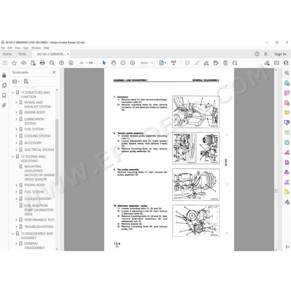
Task: Click the Print file icon
Action: pos(42,63)
